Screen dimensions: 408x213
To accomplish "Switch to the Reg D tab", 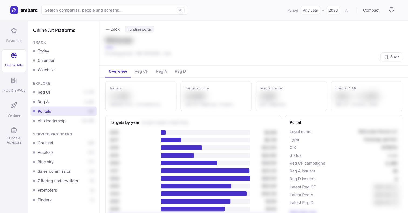I will click(180, 71).
